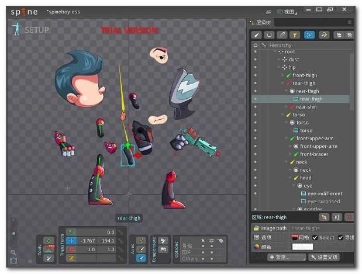Toggle Images compensation button
Screen dimensions: 362x274
tap(163, 249)
